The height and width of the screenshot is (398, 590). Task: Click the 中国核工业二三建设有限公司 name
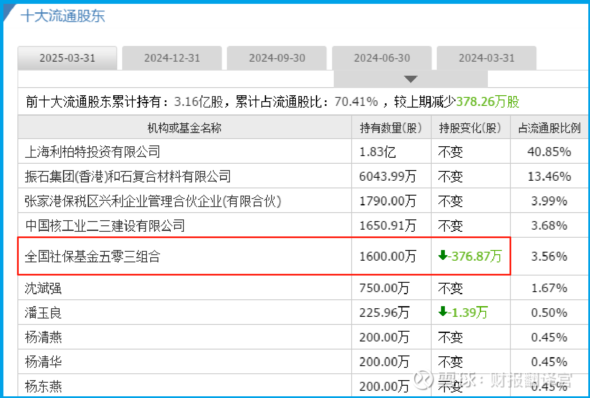(x=105, y=225)
